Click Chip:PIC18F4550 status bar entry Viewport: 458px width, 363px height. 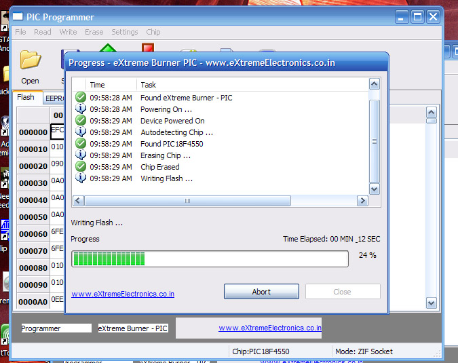pyautogui.click(x=261, y=351)
